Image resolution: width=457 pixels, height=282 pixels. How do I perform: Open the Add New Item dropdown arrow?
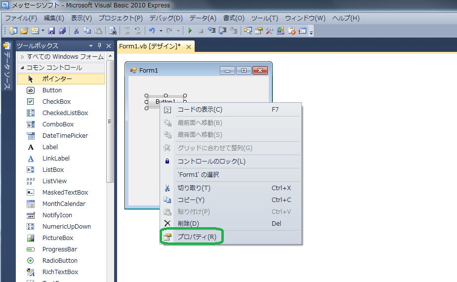point(43,31)
